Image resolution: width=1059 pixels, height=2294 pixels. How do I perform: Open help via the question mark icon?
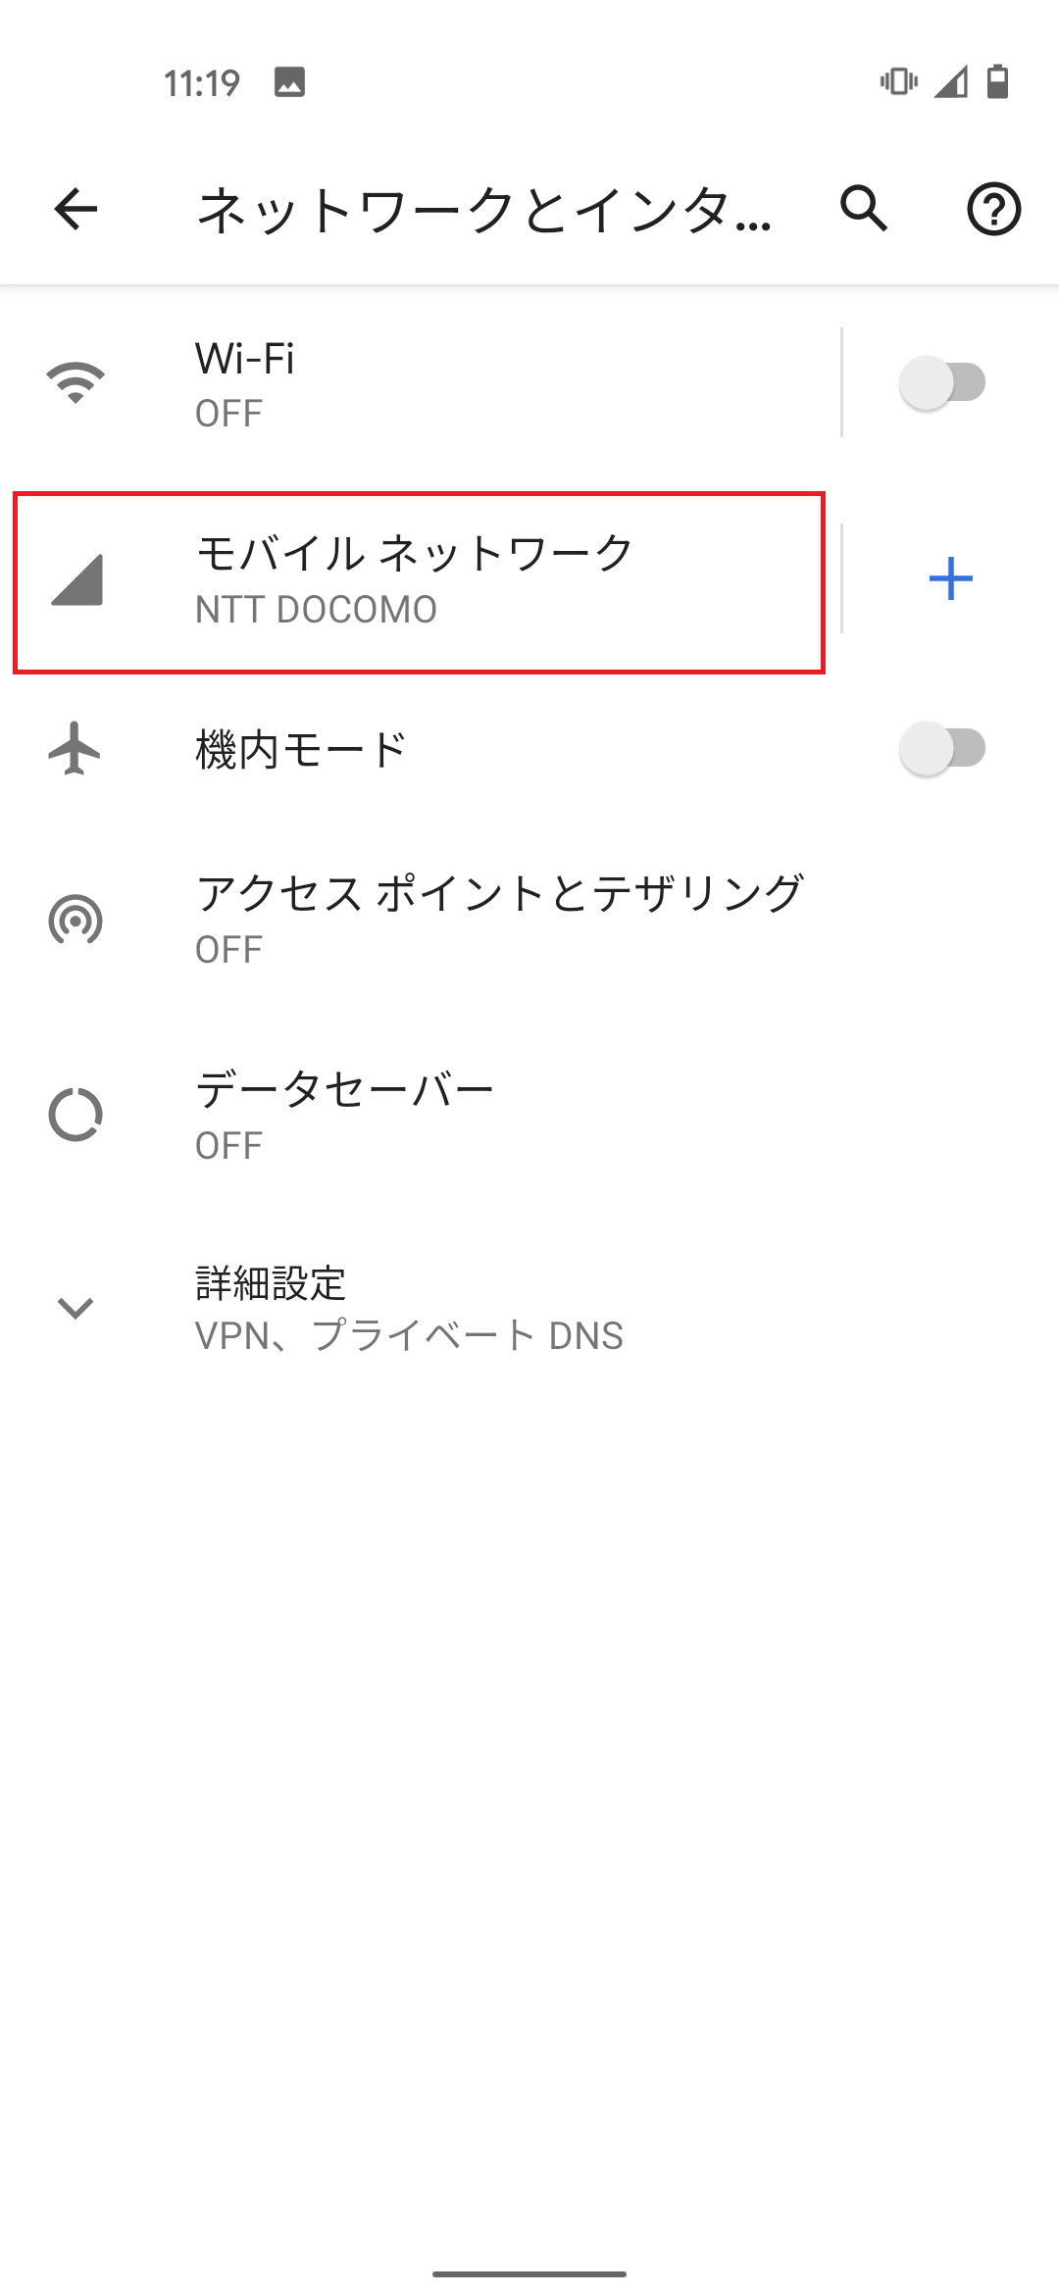[x=993, y=209]
